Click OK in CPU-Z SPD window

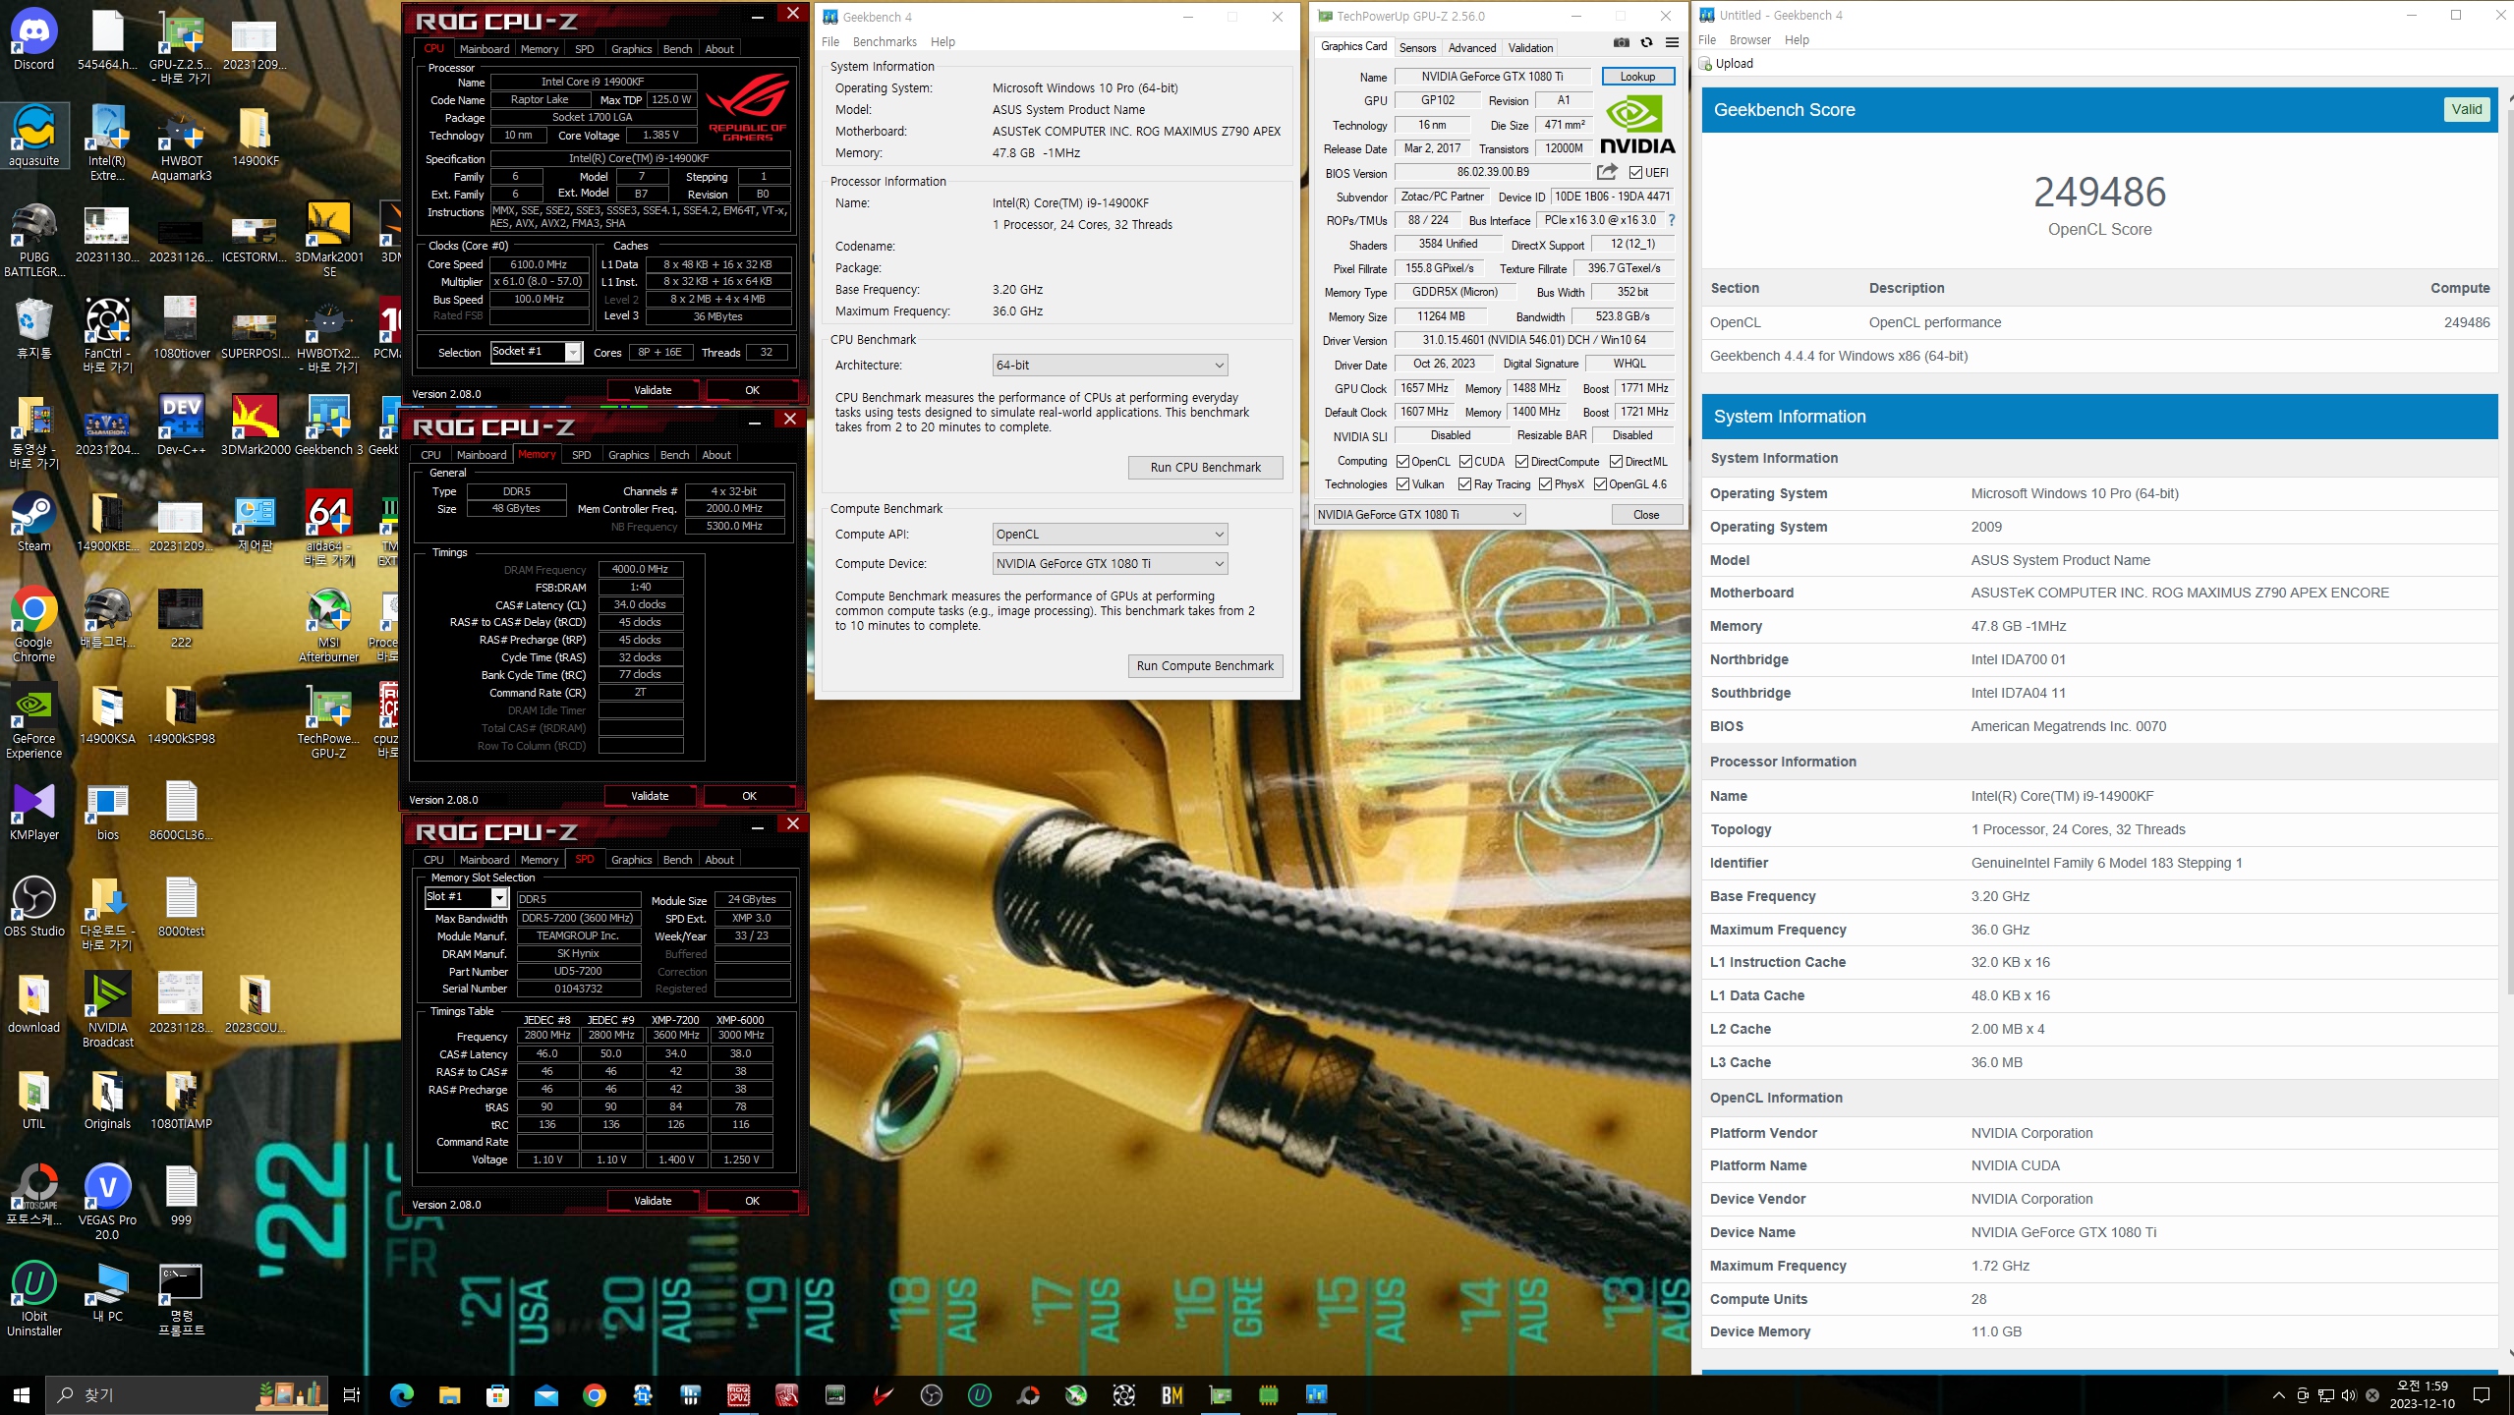[752, 1200]
